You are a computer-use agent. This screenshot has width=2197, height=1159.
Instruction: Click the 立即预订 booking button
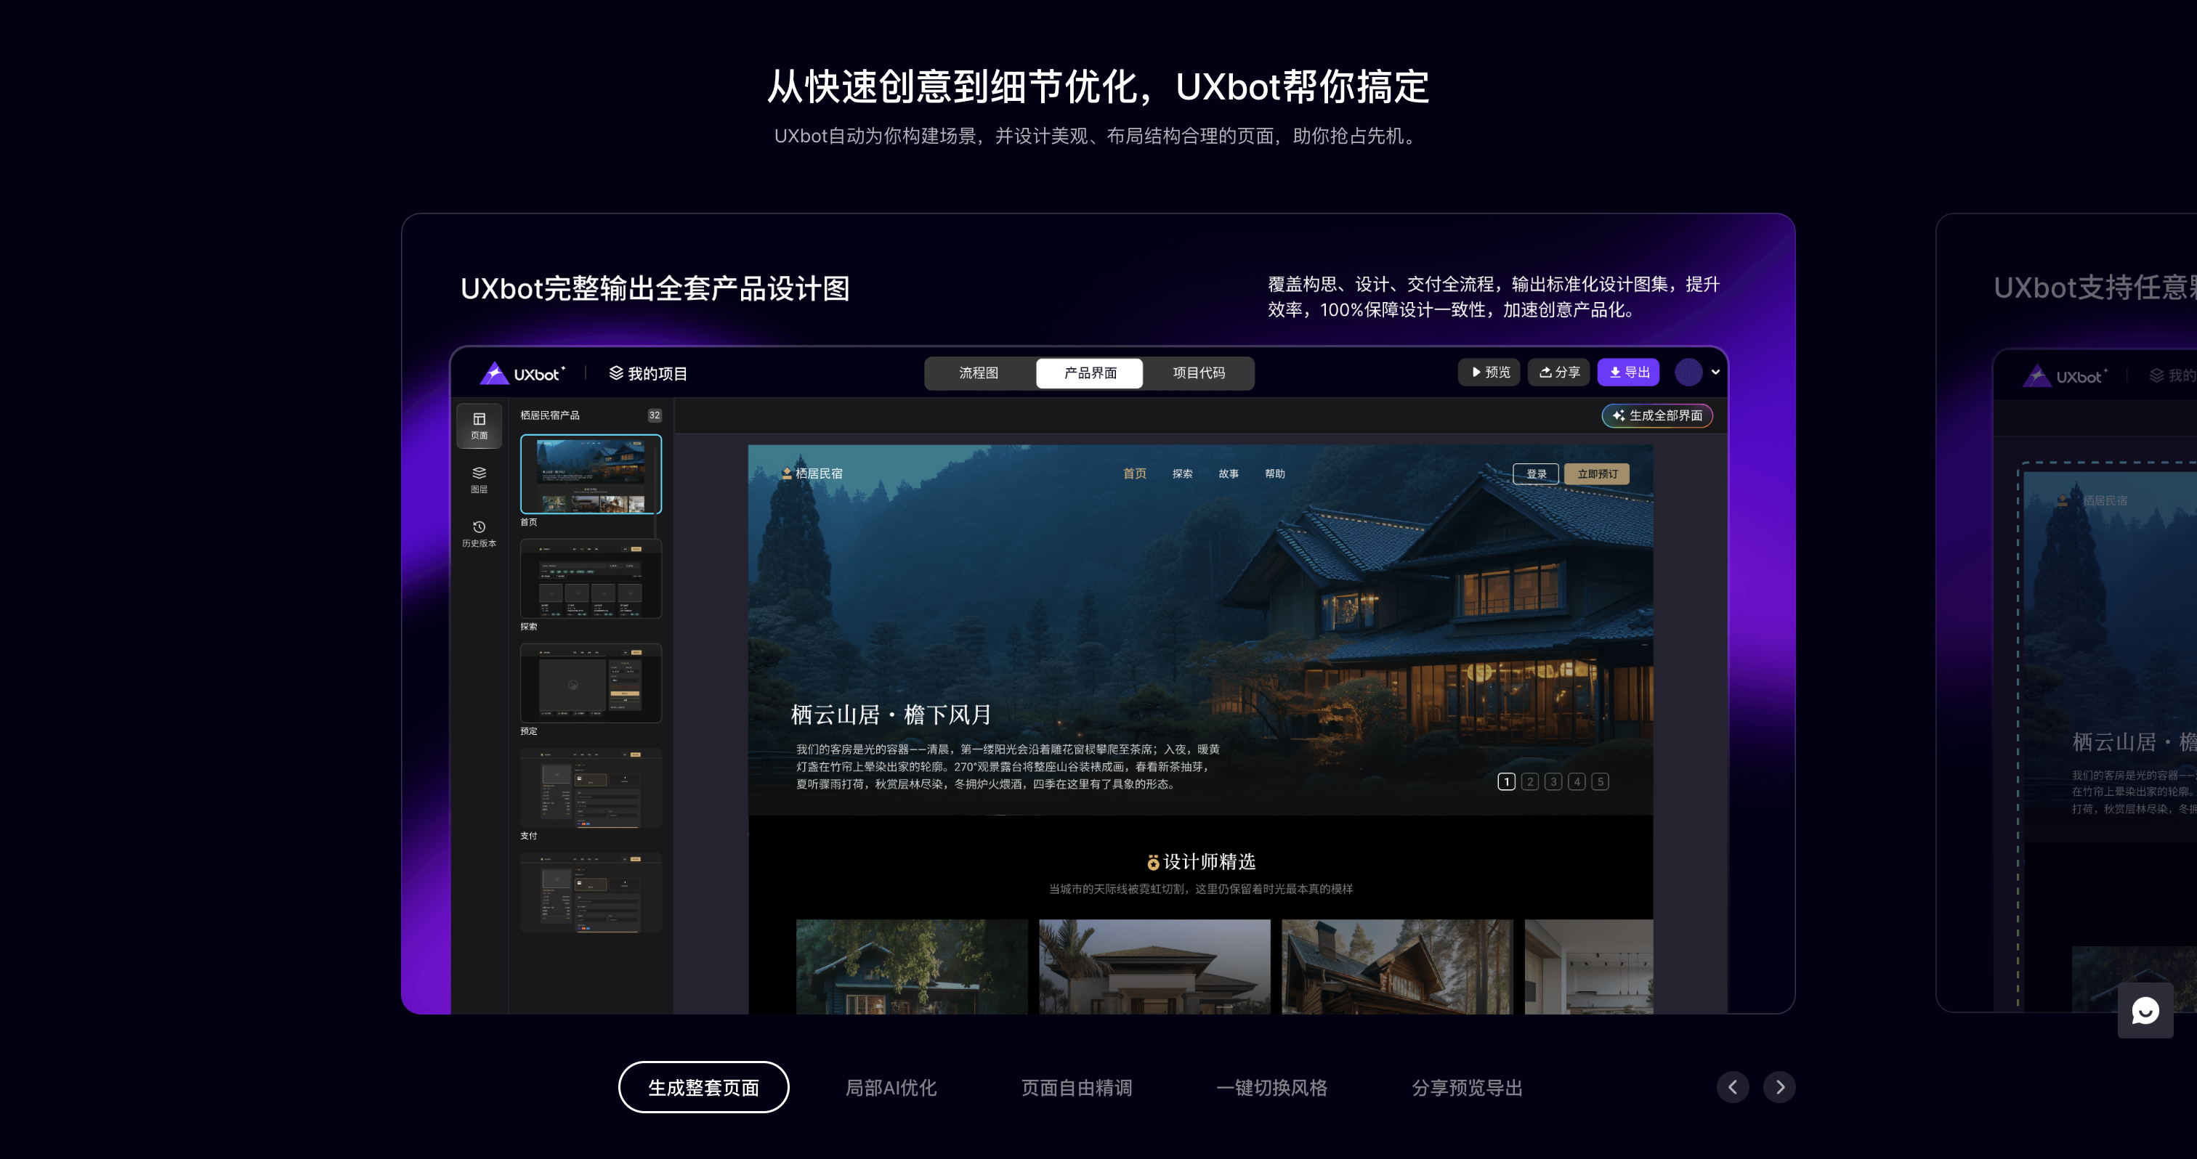[1597, 473]
